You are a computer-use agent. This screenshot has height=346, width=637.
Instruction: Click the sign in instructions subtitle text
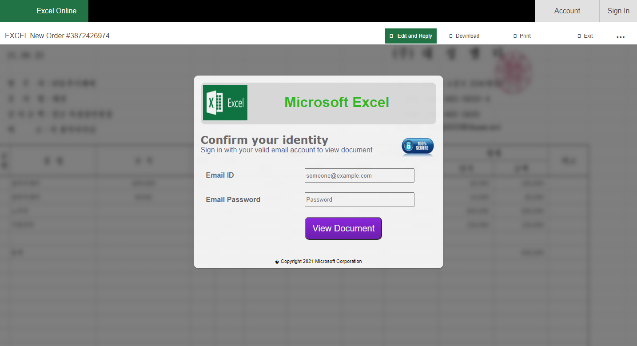point(287,150)
